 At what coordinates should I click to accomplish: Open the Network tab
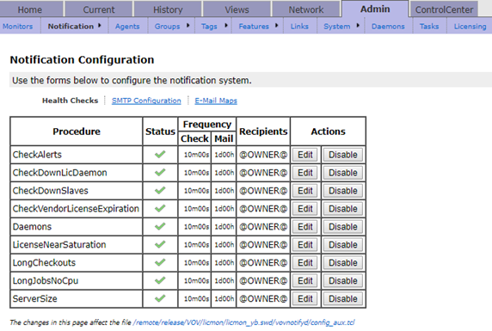(306, 9)
